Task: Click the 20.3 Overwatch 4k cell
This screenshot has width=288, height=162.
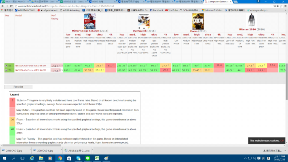Action: pyautogui.click(x=166, y=70)
